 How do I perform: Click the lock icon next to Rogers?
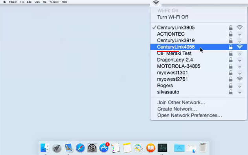pyautogui.click(x=231, y=86)
